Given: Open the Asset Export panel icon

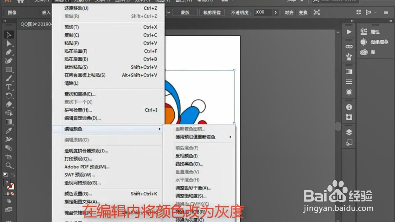Looking at the screenshot, I should click(x=349, y=117).
